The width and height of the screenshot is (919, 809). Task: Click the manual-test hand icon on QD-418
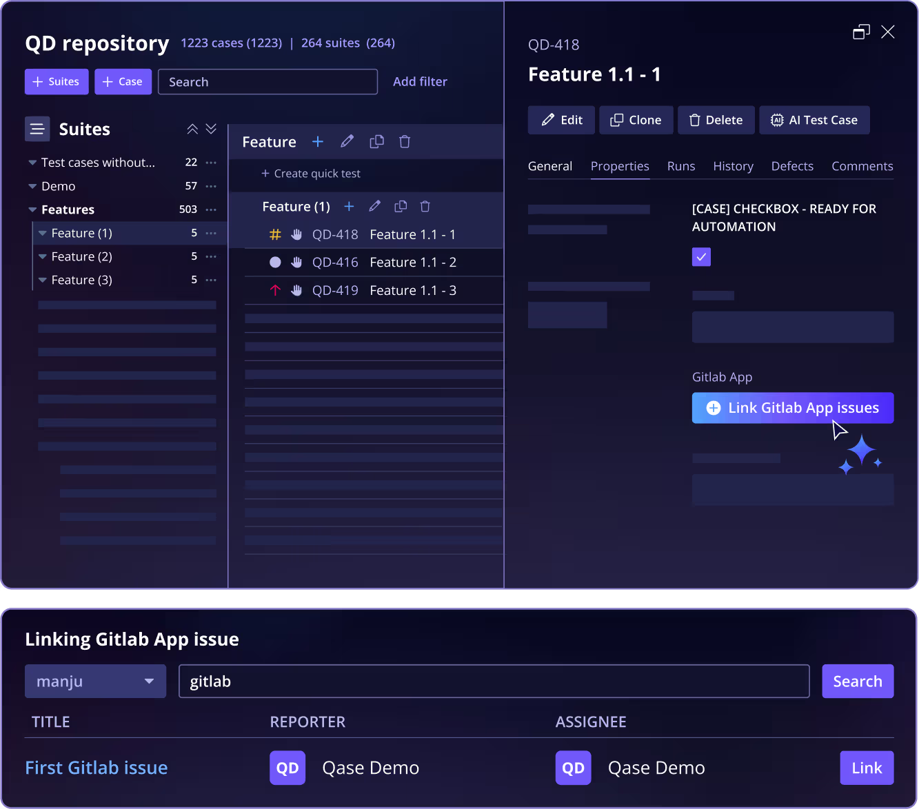[296, 234]
